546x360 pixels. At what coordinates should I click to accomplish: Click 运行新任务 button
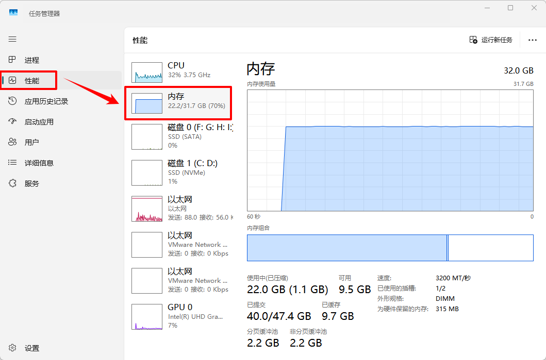click(491, 40)
